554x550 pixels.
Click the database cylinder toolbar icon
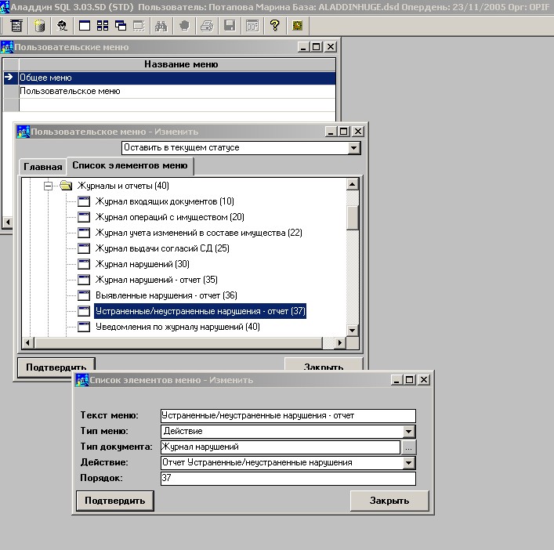tap(39, 26)
